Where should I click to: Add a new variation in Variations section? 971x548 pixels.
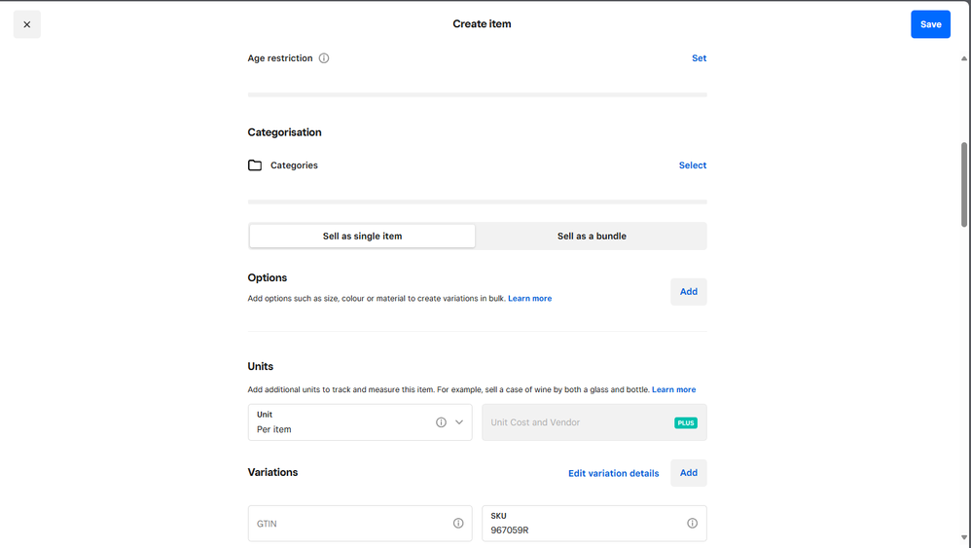pos(688,473)
